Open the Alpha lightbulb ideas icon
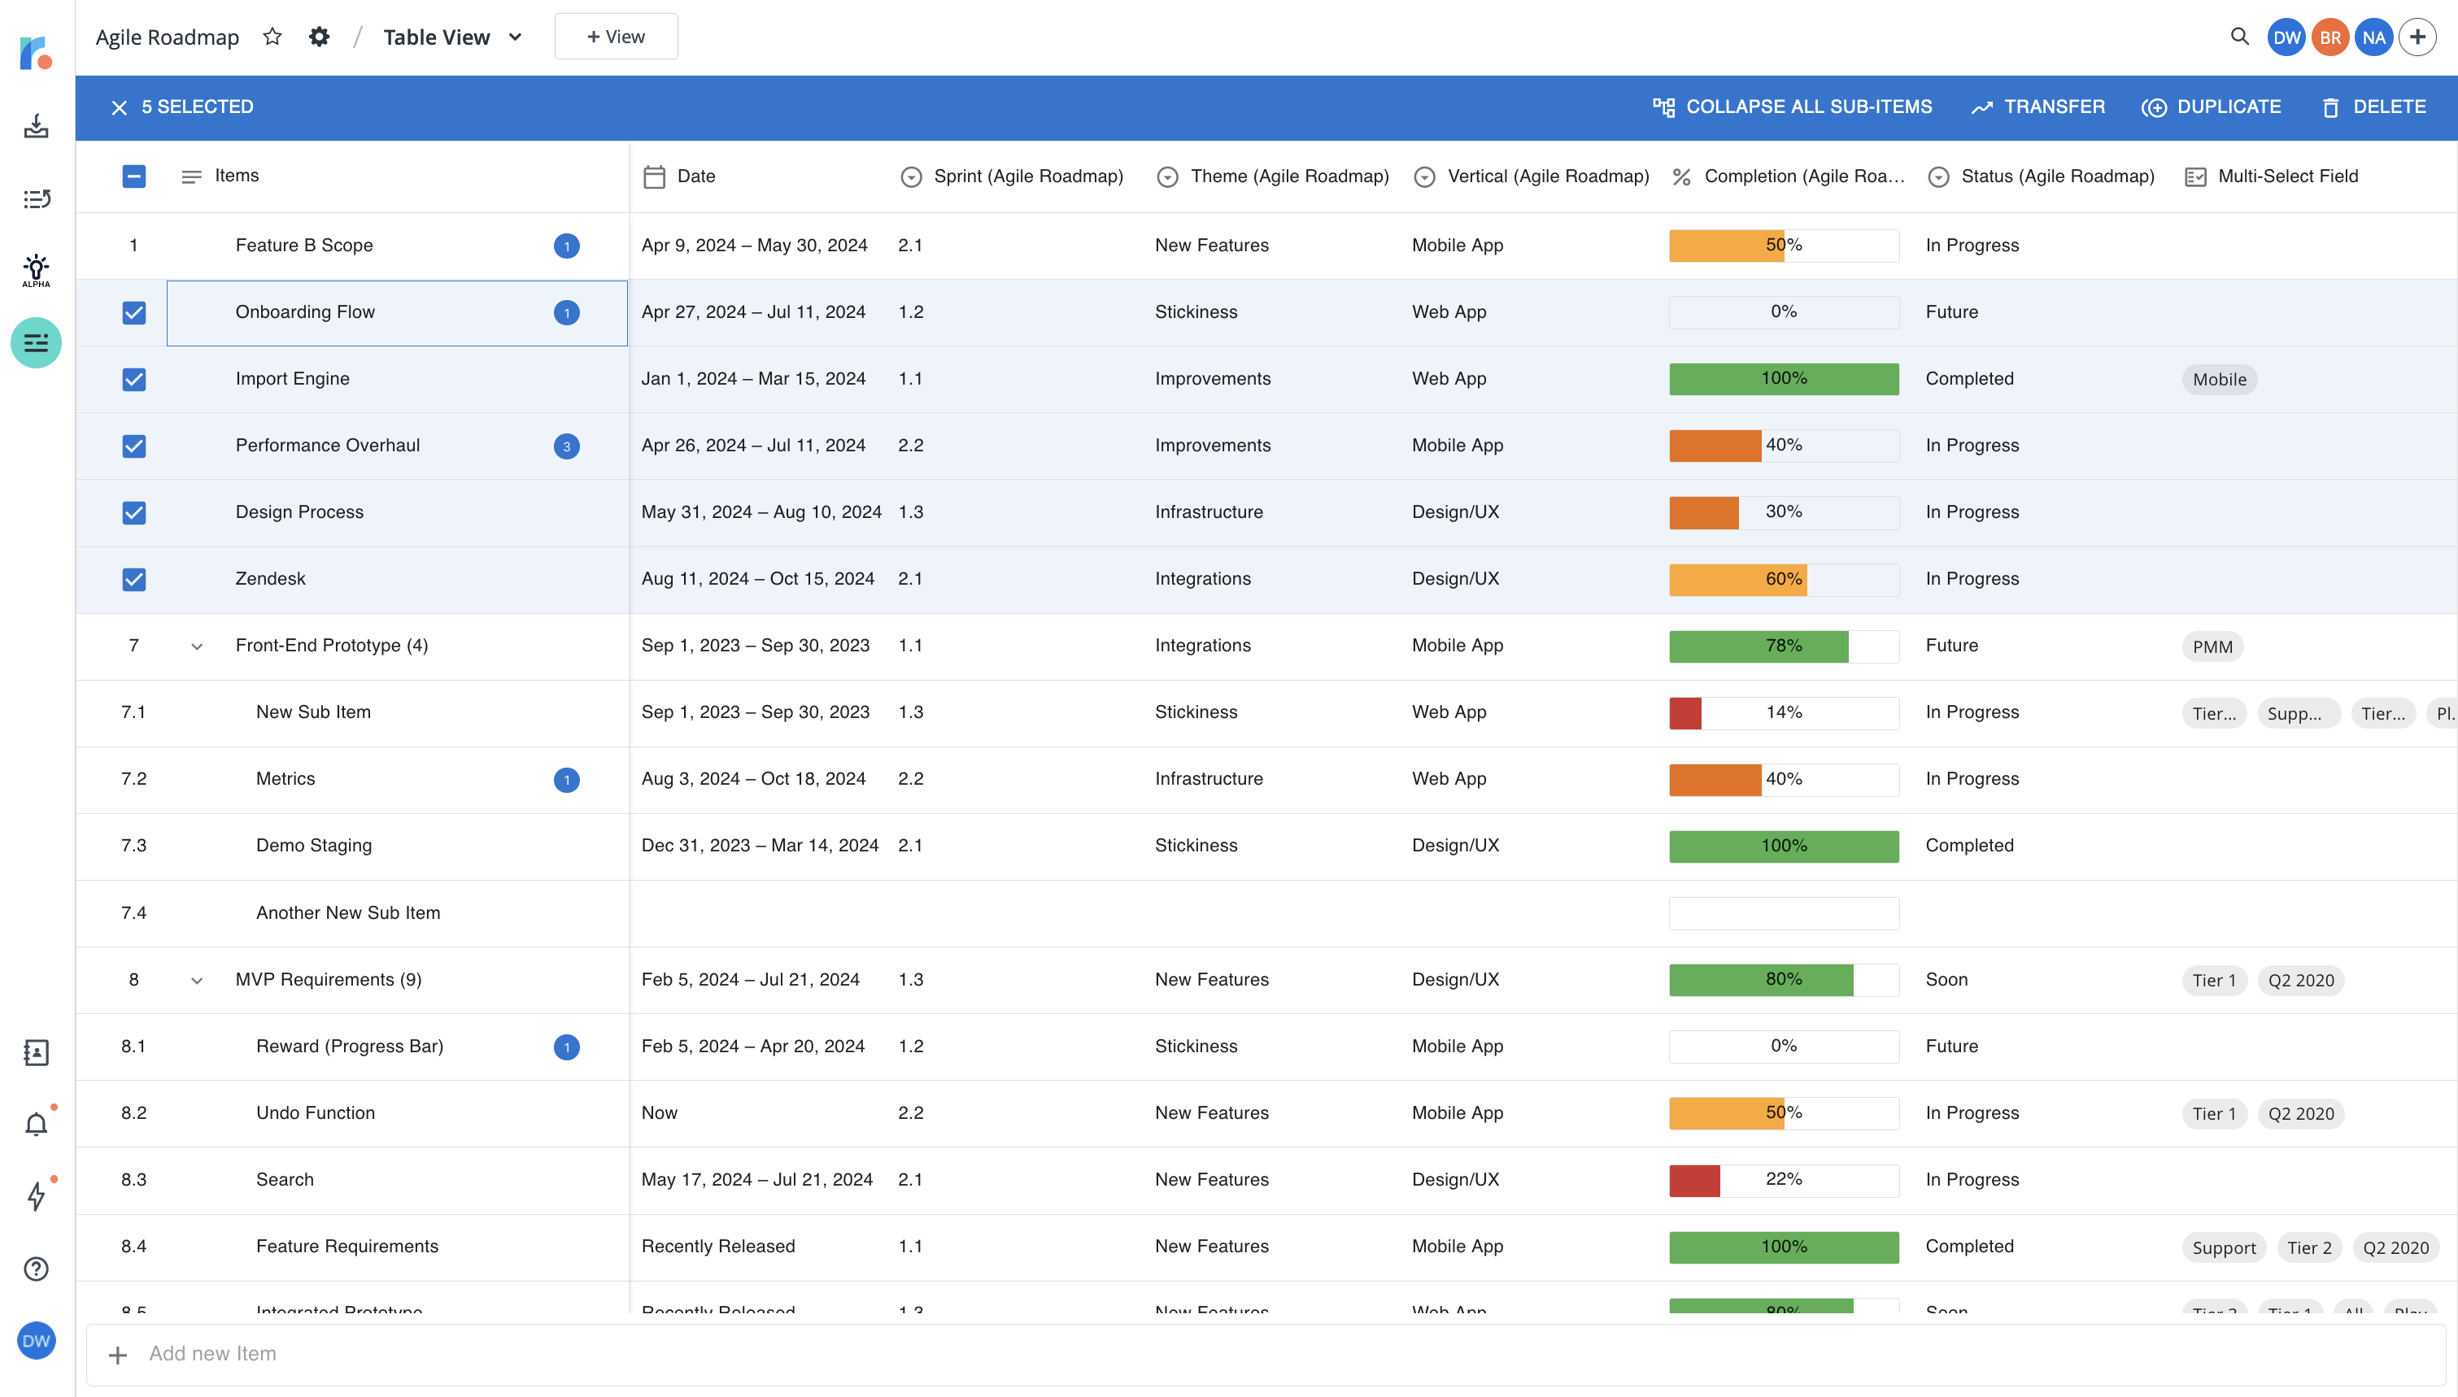This screenshot has width=2458, height=1397. 36,271
